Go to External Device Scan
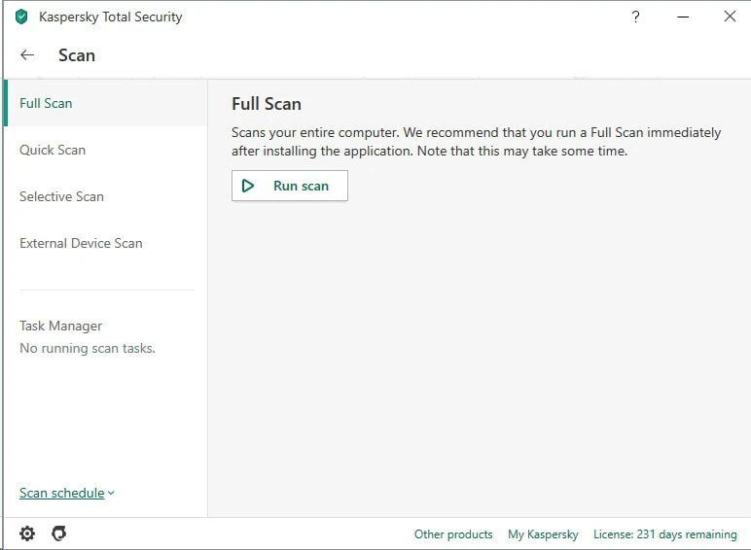The image size is (751, 550). click(x=81, y=243)
